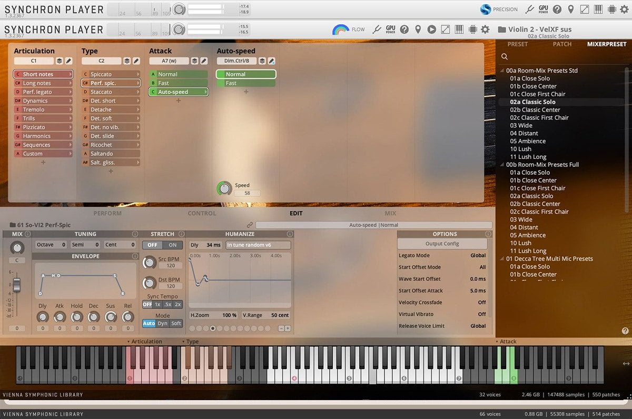Click the Output Config button
Screen dimensions: 632x419
pos(442,244)
